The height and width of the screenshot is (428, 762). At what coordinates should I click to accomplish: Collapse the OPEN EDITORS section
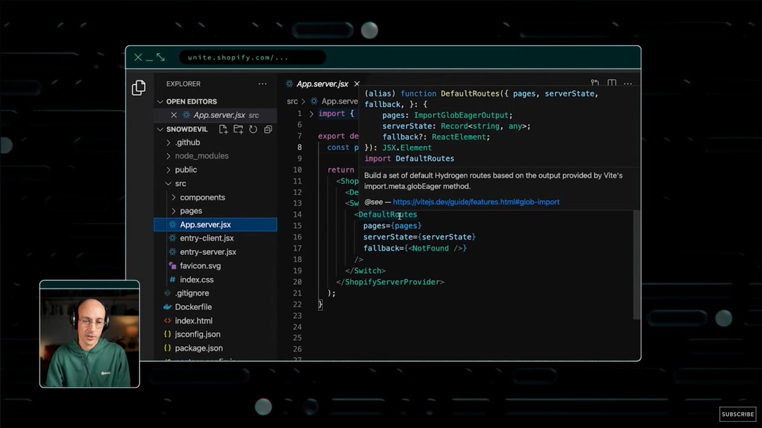pyautogui.click(x=161, y=101)
